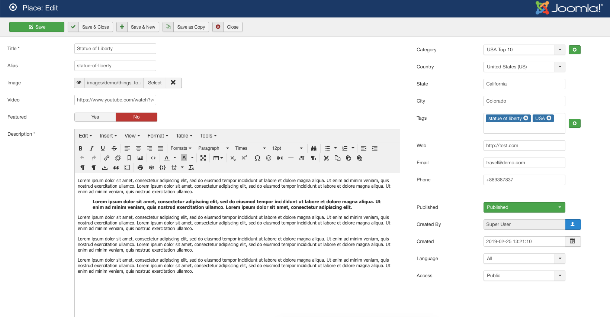The image size is (610, 317).
Task: Open the Table menu in editor
Action: (184, 136)
